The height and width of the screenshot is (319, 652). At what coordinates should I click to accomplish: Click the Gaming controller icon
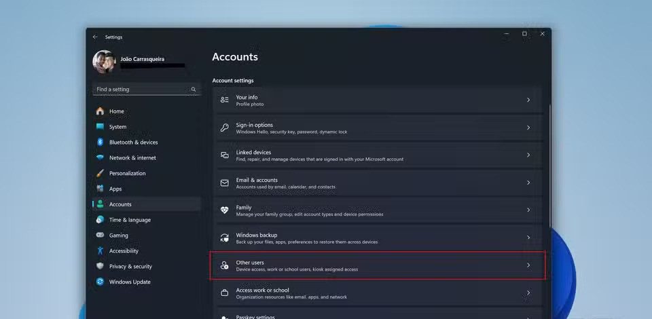click(100, 235)
